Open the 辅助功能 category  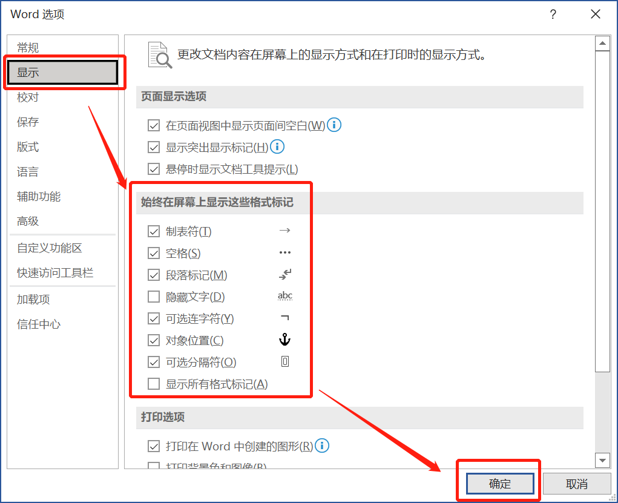[63, 196]
